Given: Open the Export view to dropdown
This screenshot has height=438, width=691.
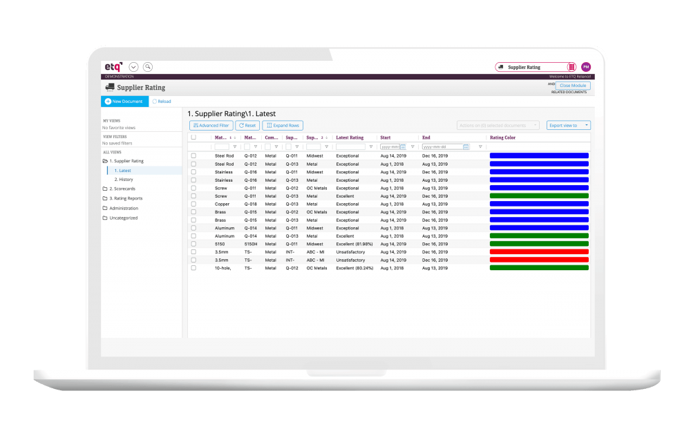Looking at the screenshot, I should click(569, 125).
